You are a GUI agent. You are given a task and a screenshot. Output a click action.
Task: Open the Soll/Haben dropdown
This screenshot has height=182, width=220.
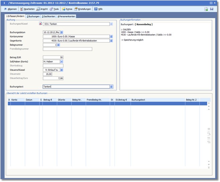pyautogui.click(x=61, y=61)
